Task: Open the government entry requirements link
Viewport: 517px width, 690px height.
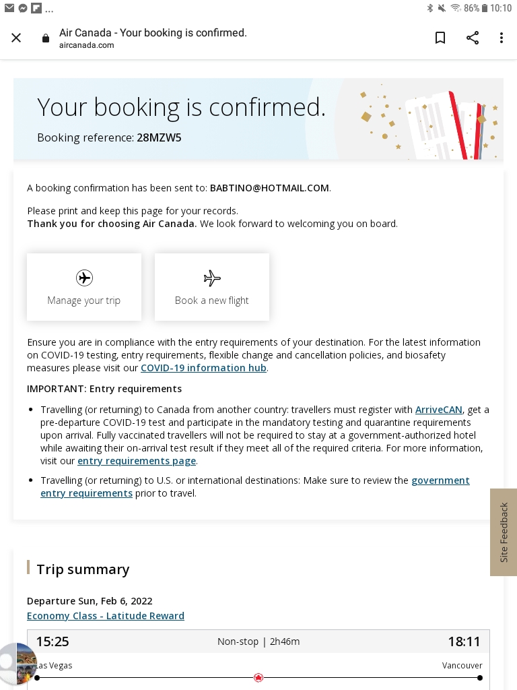Action: 440,480
